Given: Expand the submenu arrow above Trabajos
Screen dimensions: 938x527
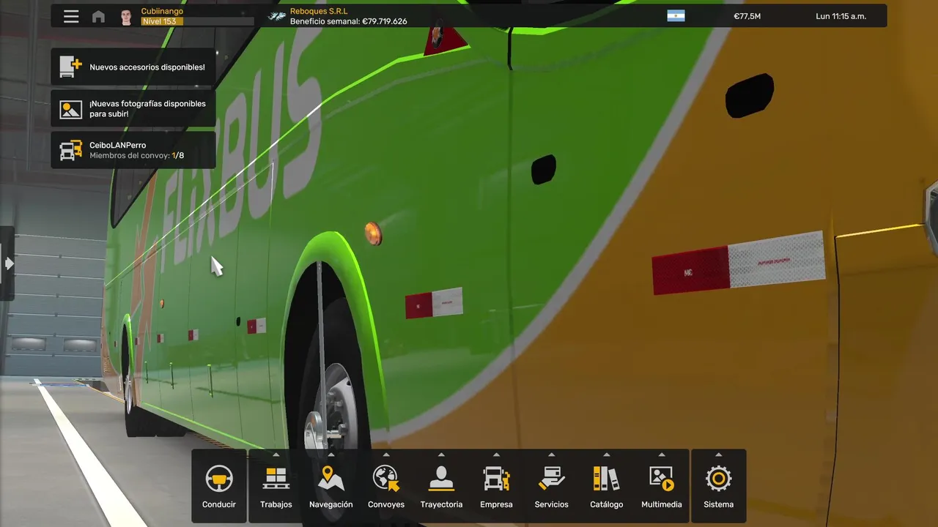Looking at the screenshot, I should pos(276,455).
